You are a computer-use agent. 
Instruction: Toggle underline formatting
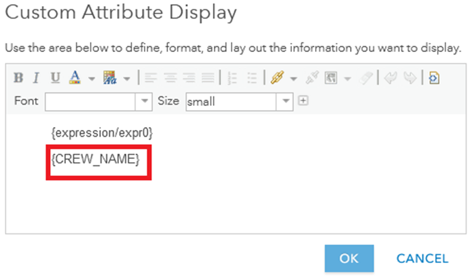(x=55, y=78)
